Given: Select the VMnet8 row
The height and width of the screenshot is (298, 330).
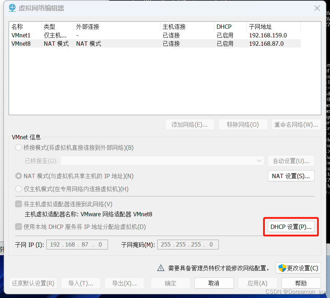Looking at the screenshot, I should coord(156,44).
